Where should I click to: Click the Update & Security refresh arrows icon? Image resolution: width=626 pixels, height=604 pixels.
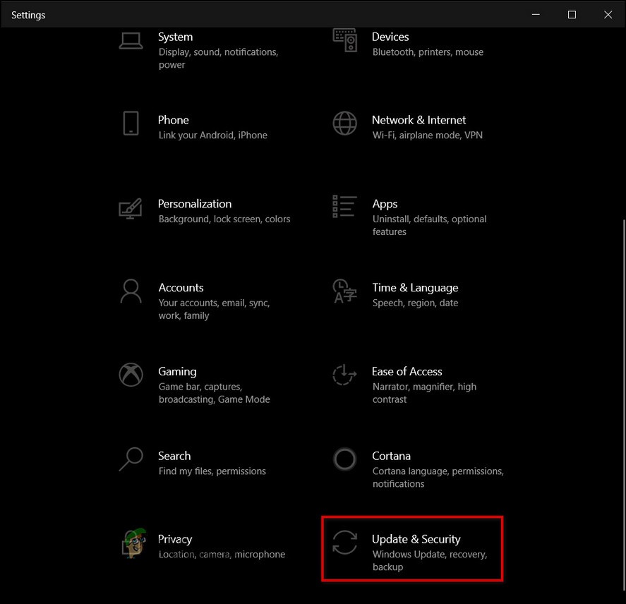(x=345, y=542)
